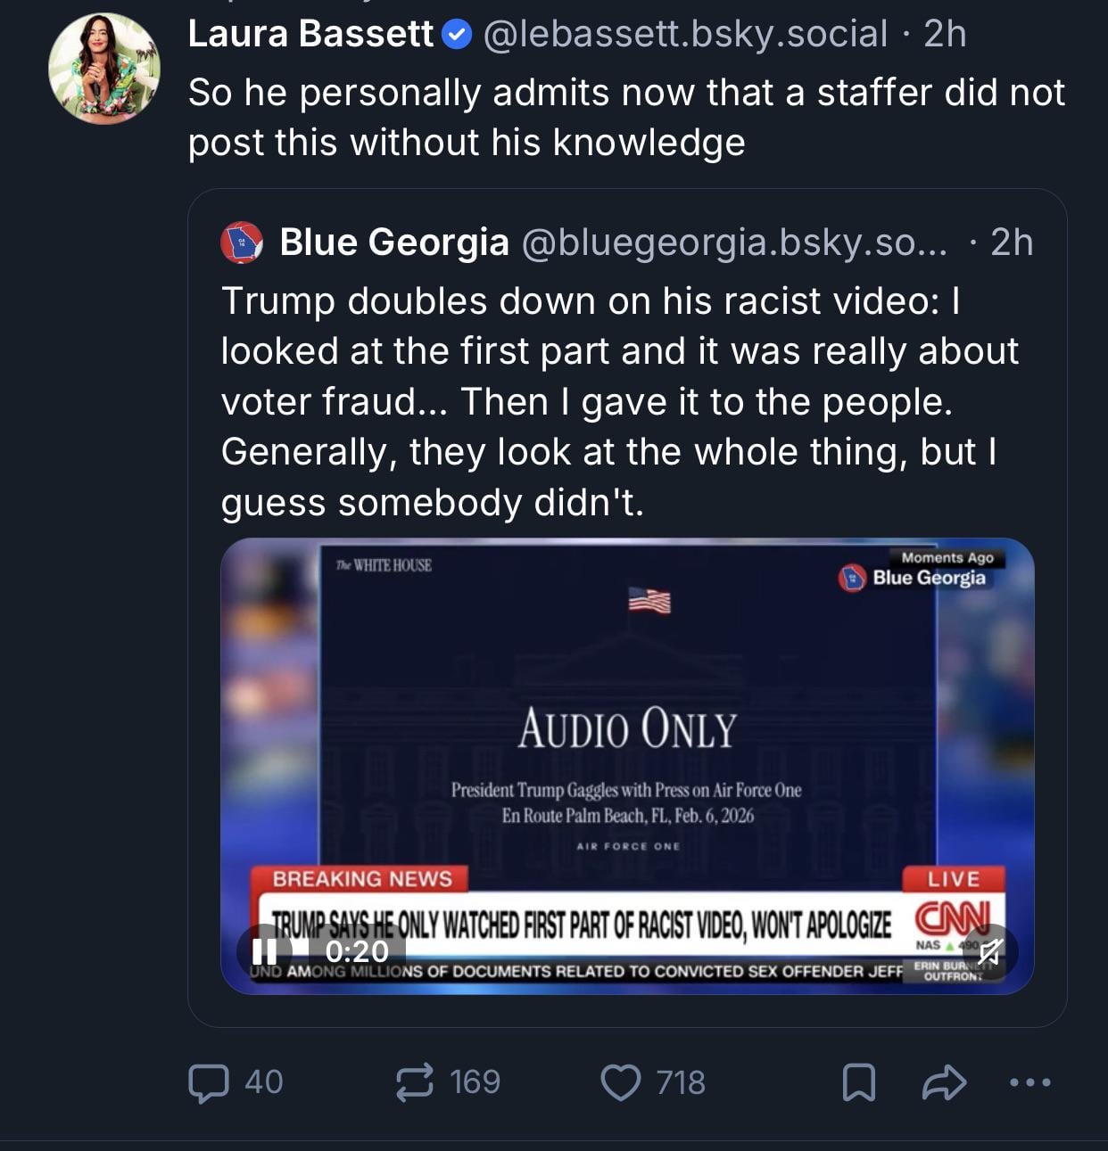Open the three-dot more options menu
Screen dimensions: 1108x1151
pos(1030,1082)
